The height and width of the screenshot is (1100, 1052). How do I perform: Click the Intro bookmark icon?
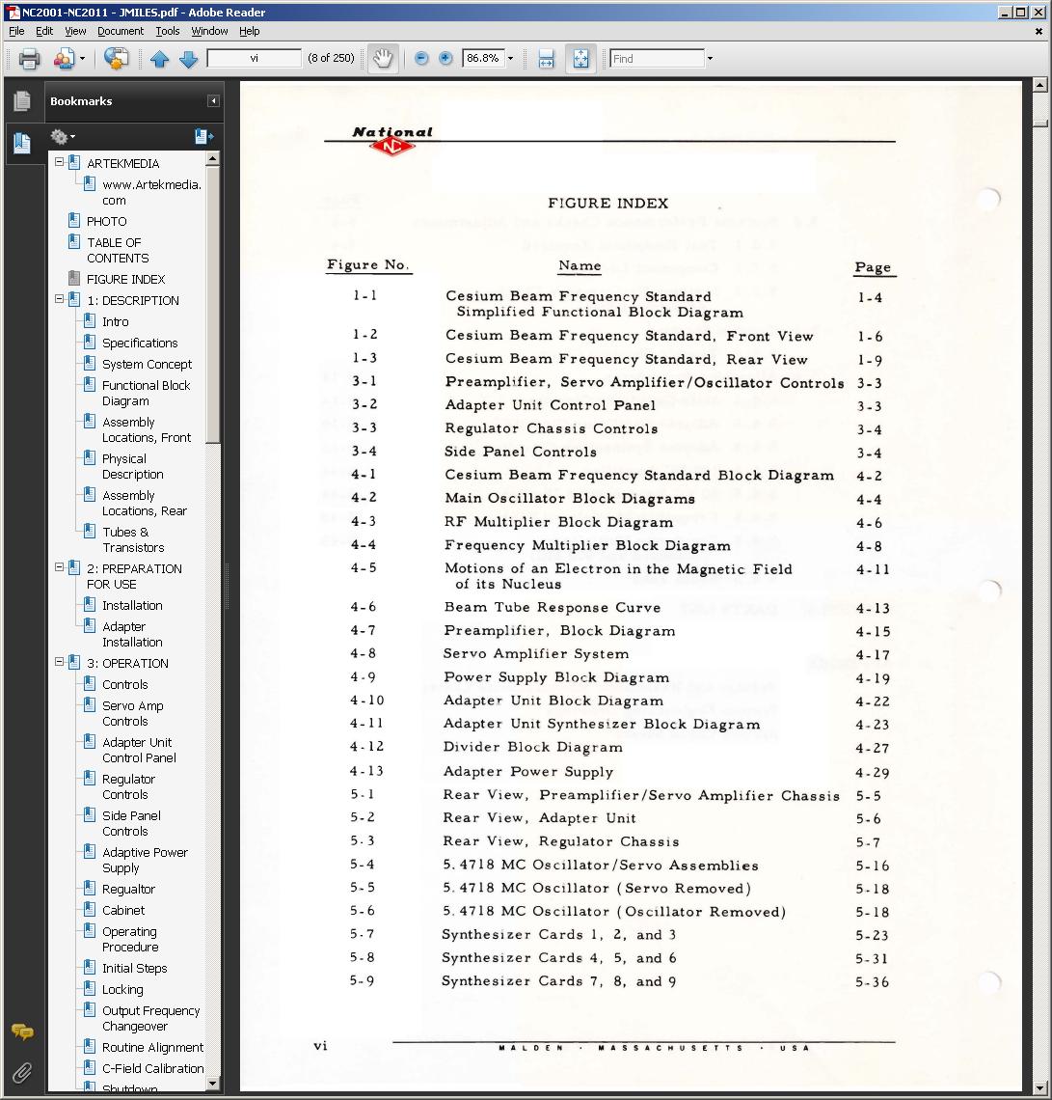pyautogui.click(x=90, y=320)
